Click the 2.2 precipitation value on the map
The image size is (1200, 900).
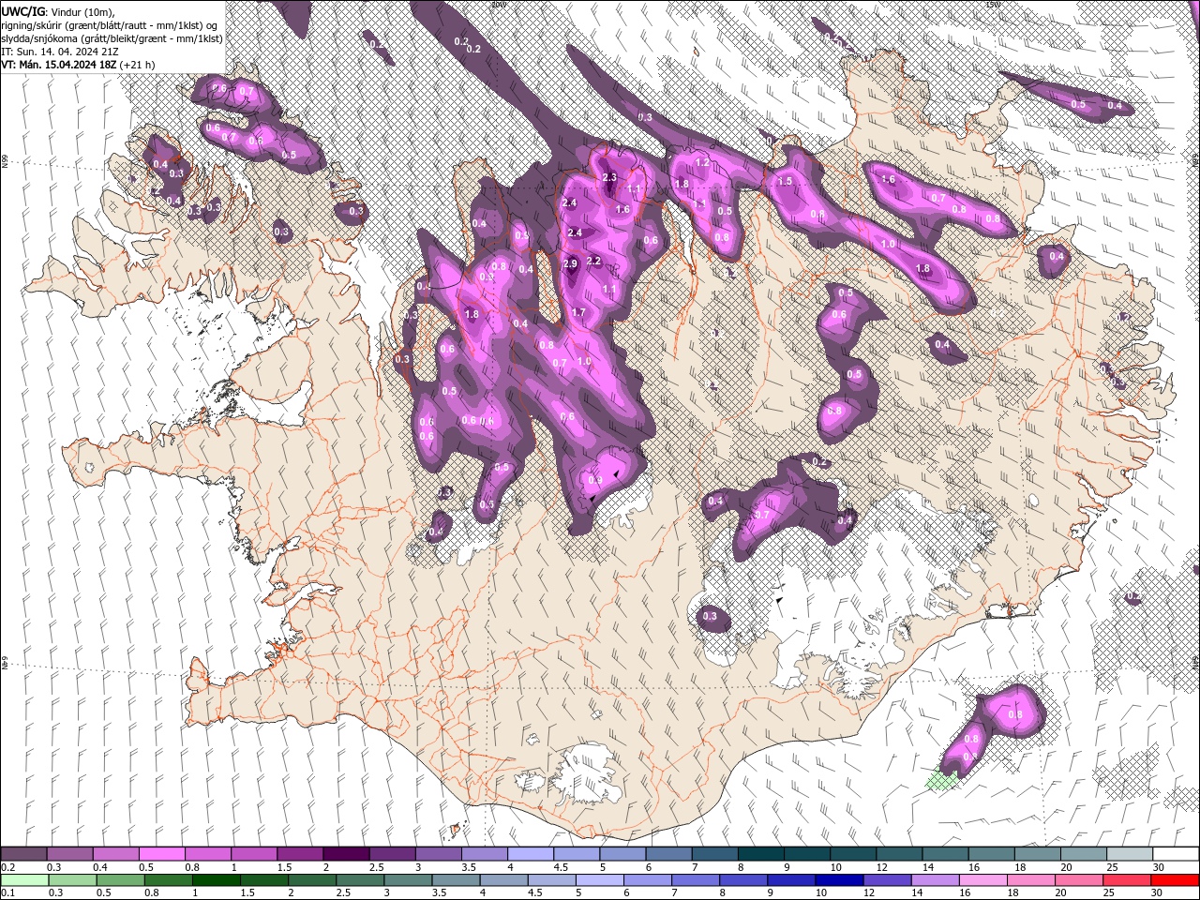593,261
